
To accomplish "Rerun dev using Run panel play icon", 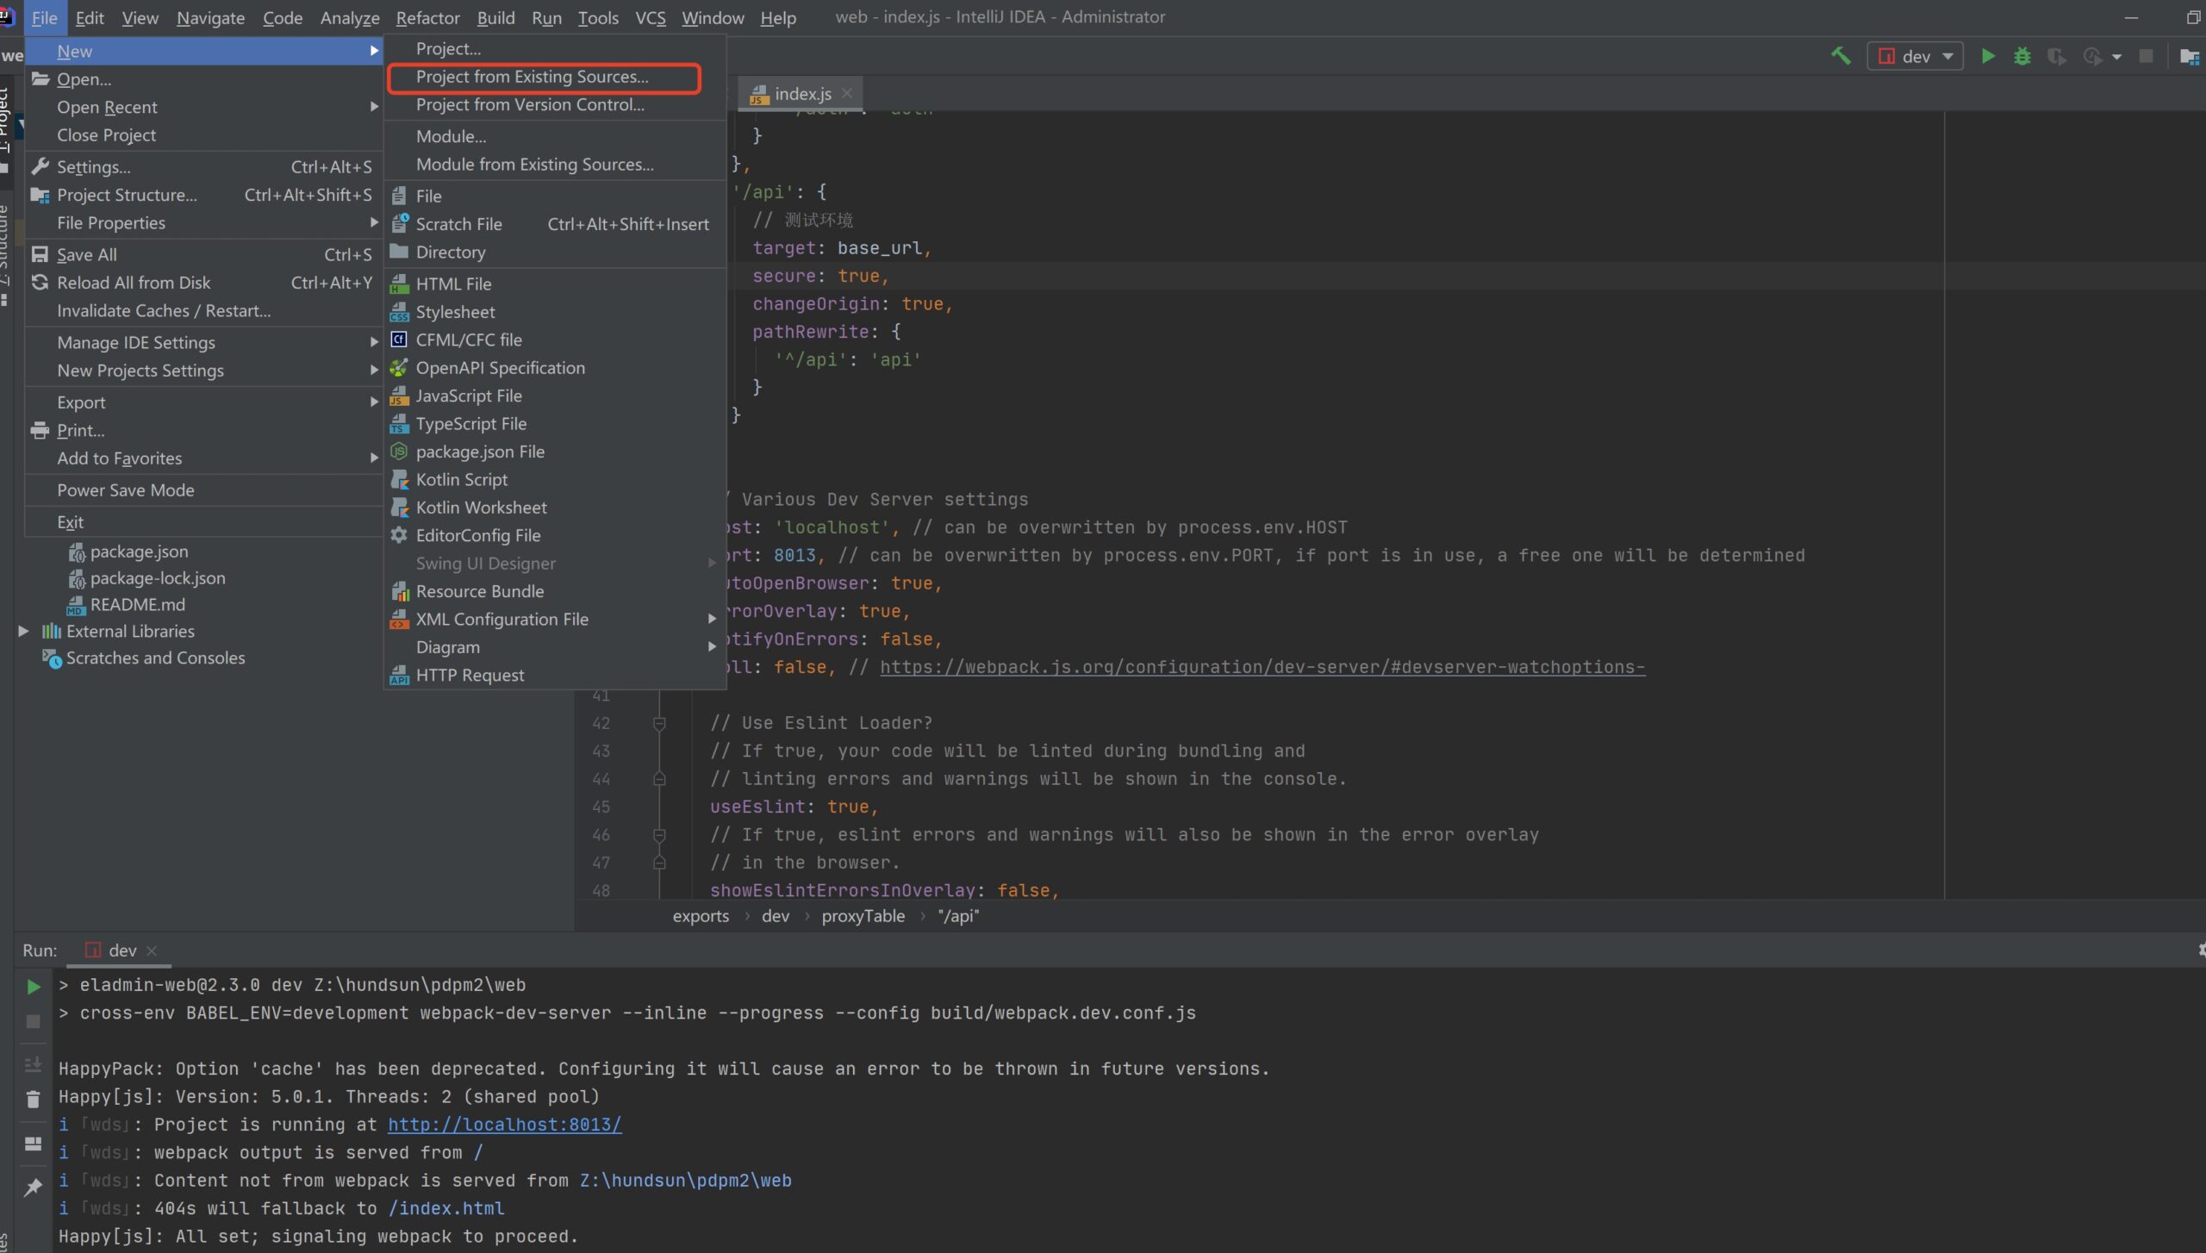I will (x=33, y=987).
